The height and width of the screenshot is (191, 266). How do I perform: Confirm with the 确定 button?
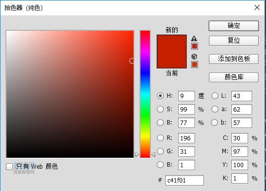coord(234,26)
